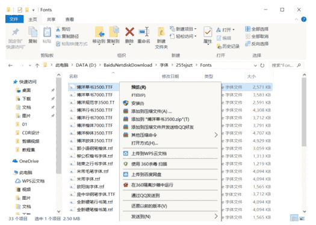The height and width of the screenshot is (225, 316).
Task: Select Quick access in navigation pane
Action: [25, 82]
